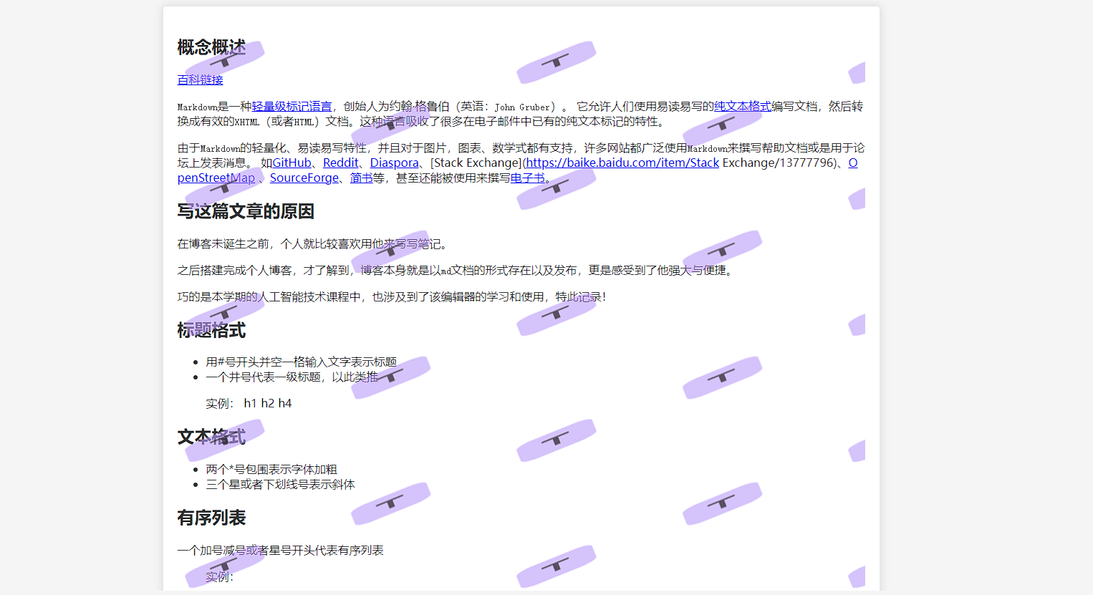Click the Diaspora link
This screenshot has height=595, width=1093.
coord(395,163)
